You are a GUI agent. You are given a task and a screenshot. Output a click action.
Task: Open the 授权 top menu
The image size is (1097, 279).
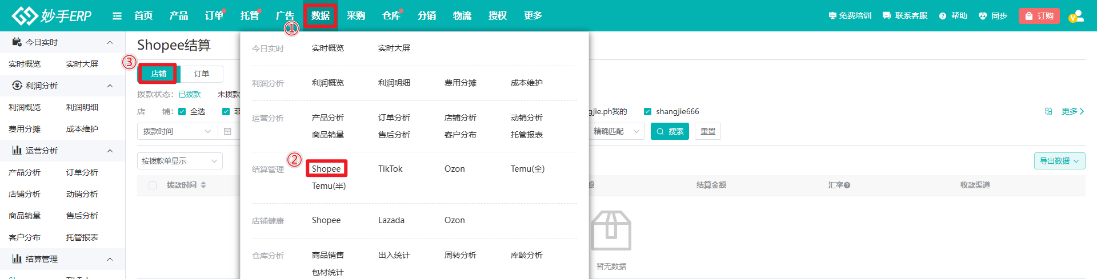pyautogui.click(x=498, y=16)
